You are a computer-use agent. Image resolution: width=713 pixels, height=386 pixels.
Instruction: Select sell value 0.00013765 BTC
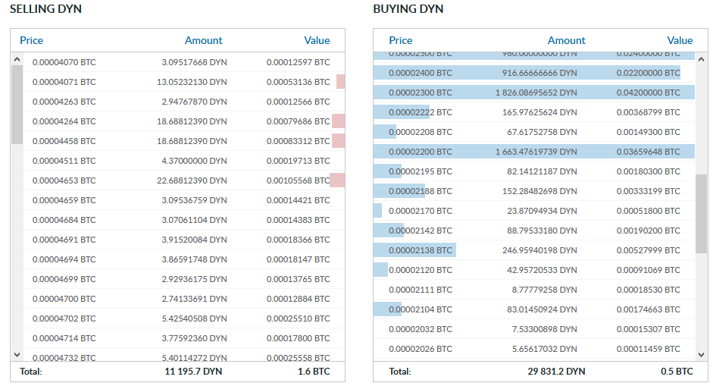coord(299,279)
